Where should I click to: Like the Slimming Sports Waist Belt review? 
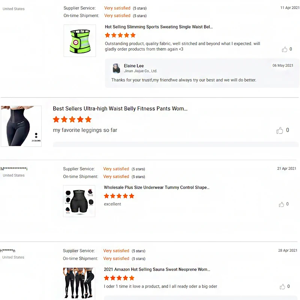click(285, 49)
